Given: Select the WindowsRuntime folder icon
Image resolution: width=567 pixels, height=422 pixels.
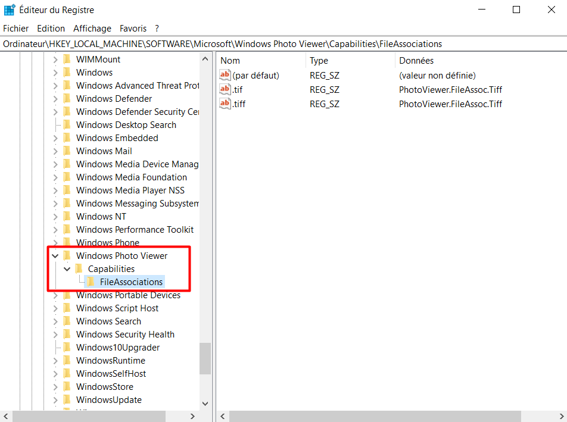Looking at the screenshot, I should click(67, 360).
